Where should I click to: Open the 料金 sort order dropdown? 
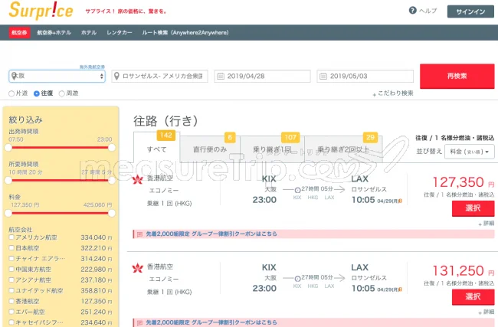coord(470,152)
